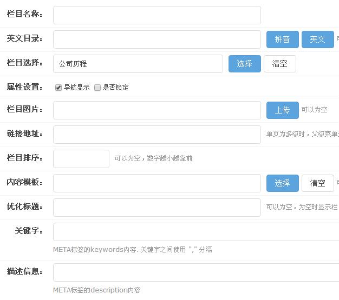
Task: Click the 栏目排序 number field
Action: 81,159
